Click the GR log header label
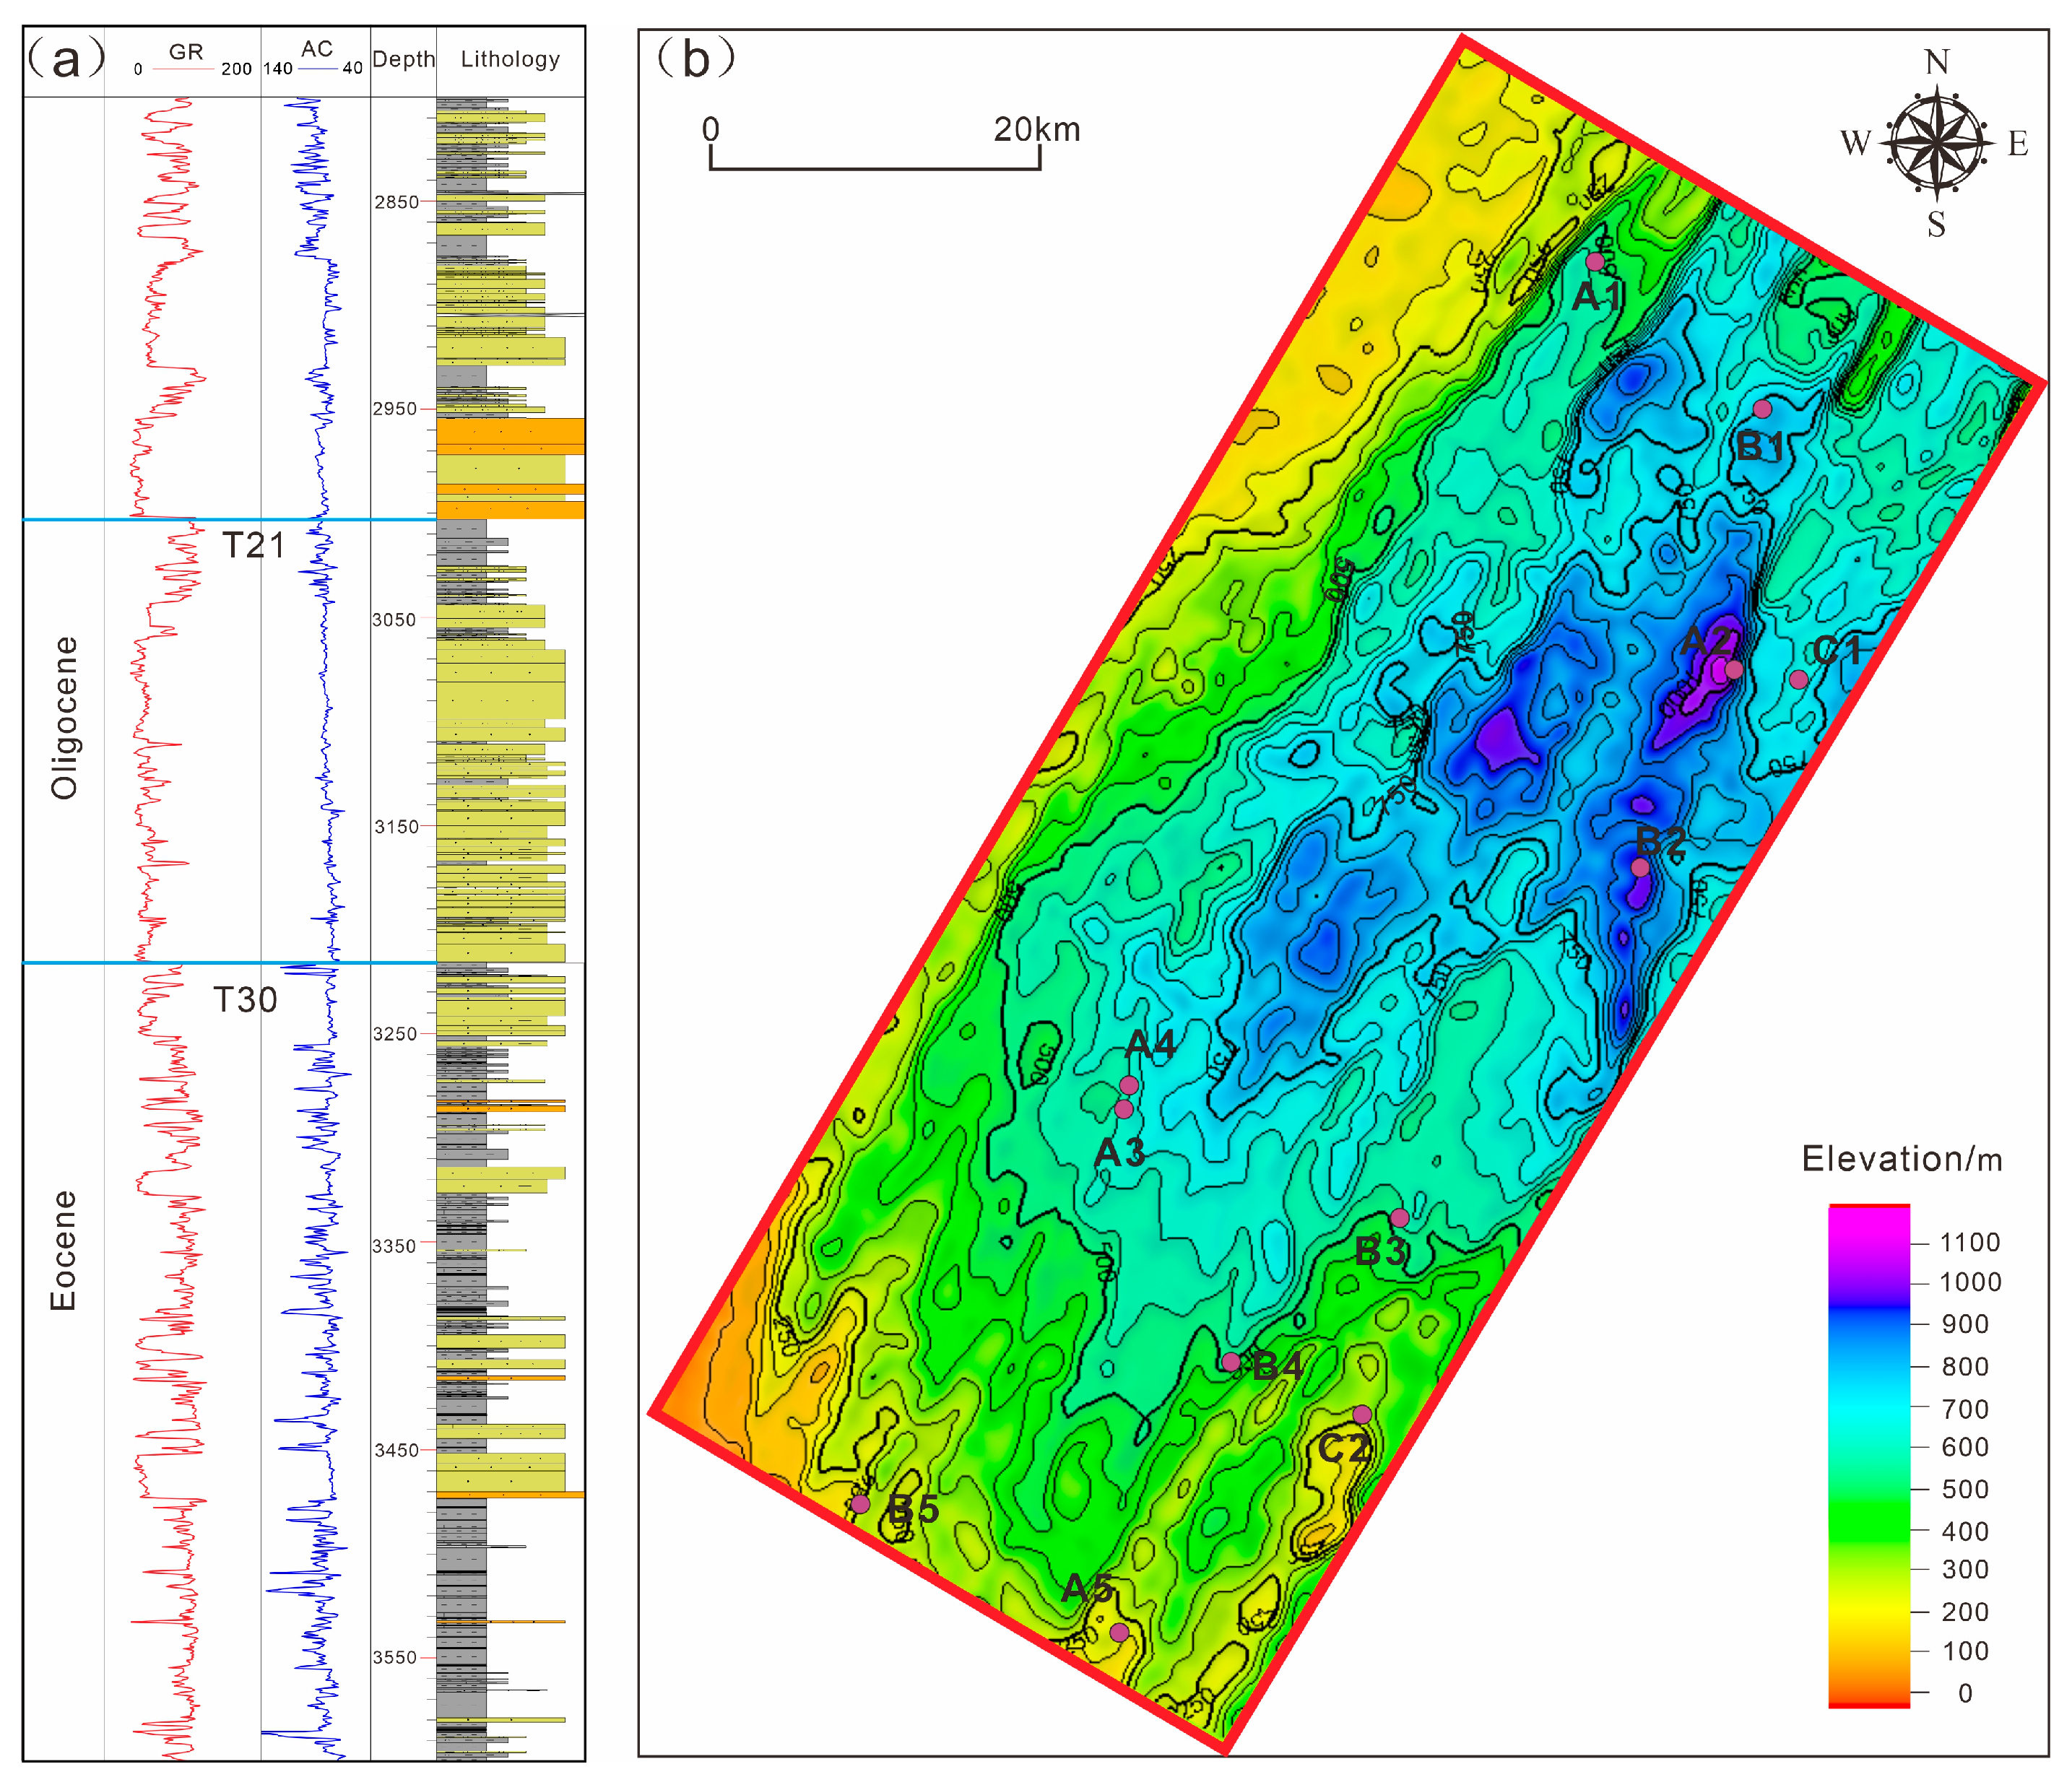Viewport: 2072px width, 1790px height. (186, 52)
